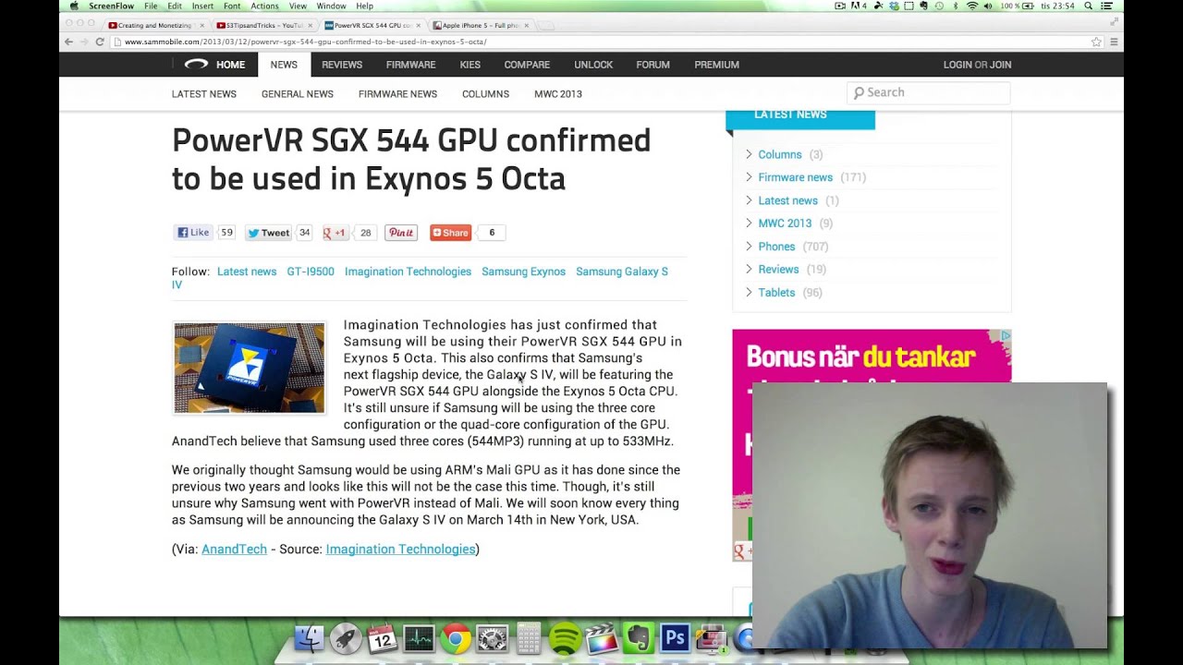This screenshot has height=665, width=1183.
Task: Open the Calculator dock icon
Action: (x=529, y=638)
